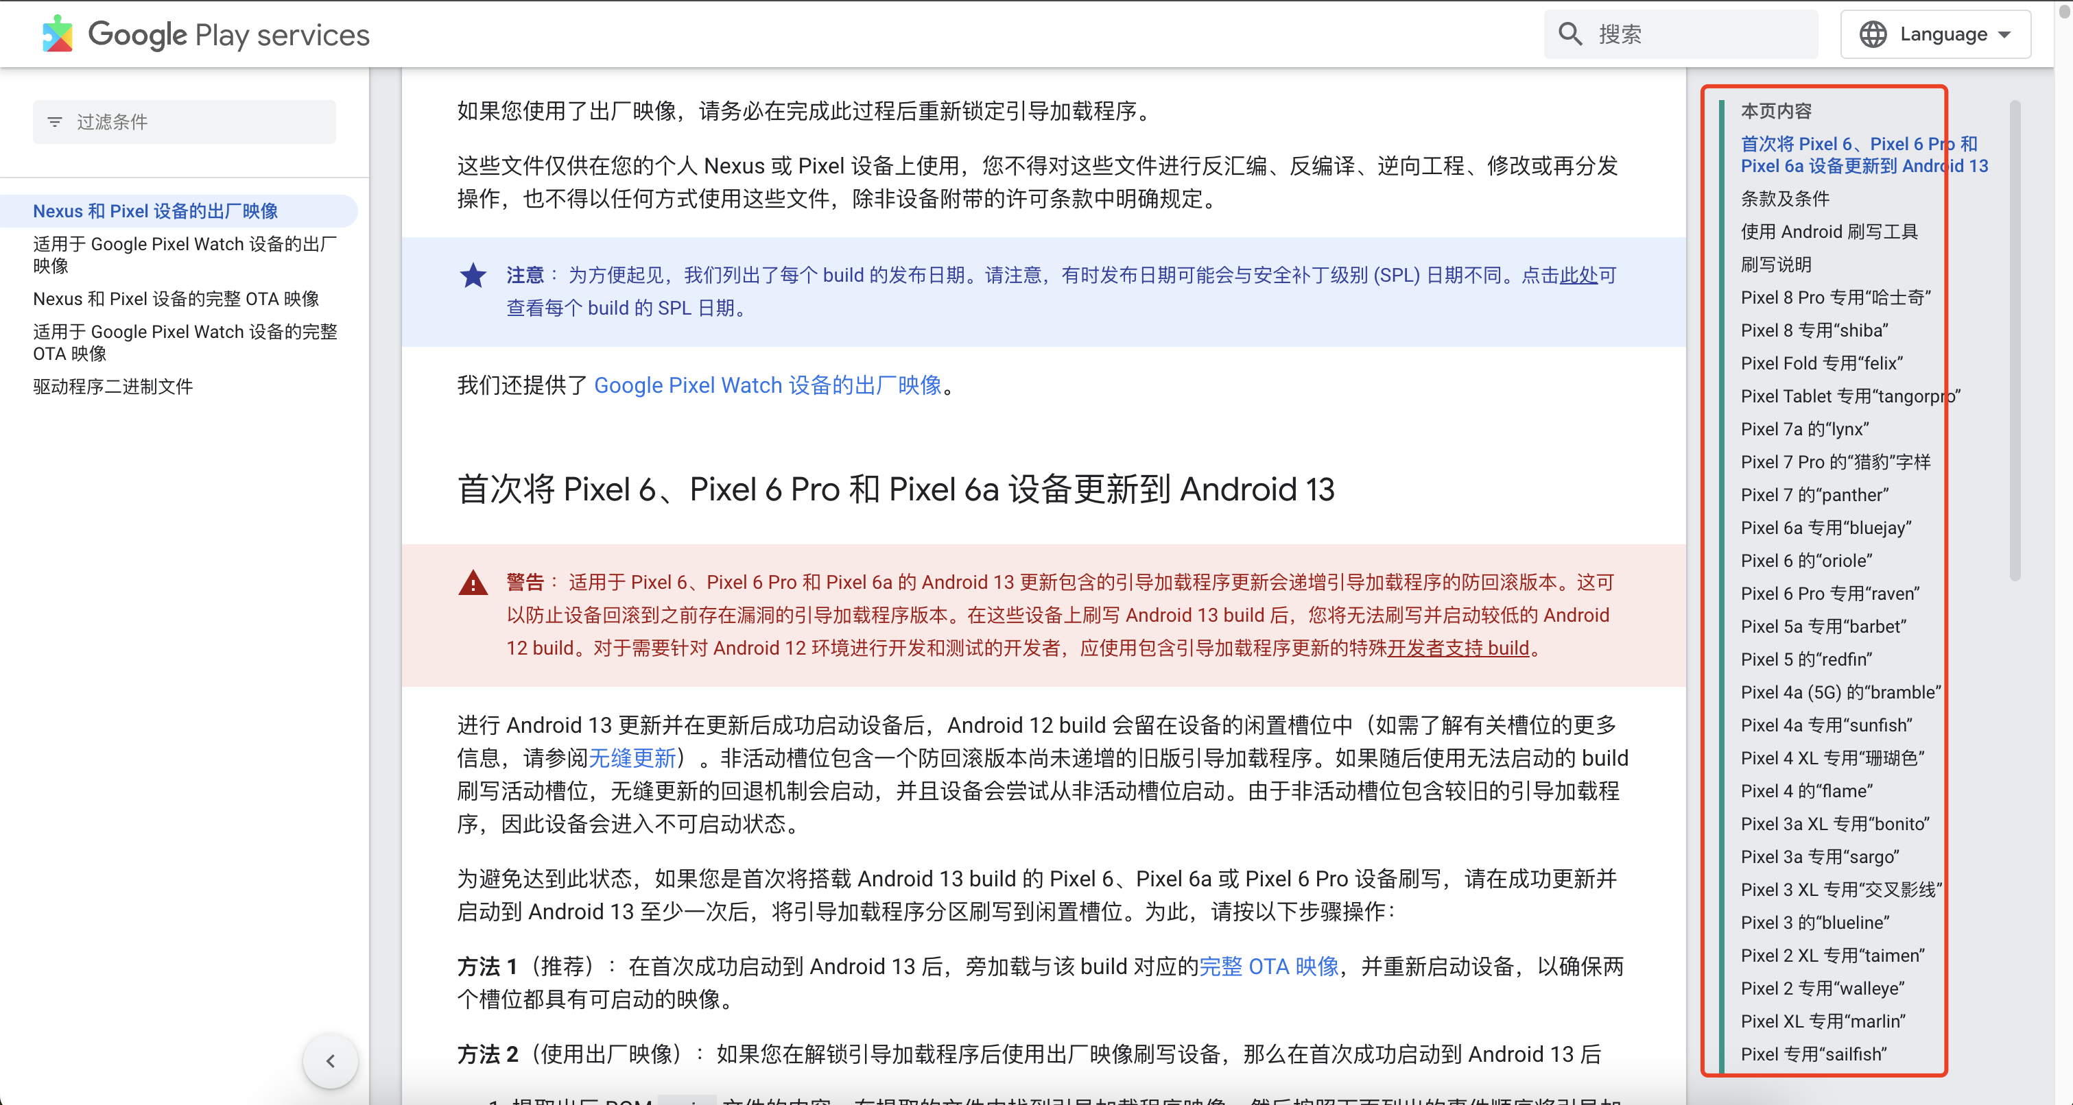
Task: Jump to 条款及条件 in page contents
Action: coord(1785,199)
